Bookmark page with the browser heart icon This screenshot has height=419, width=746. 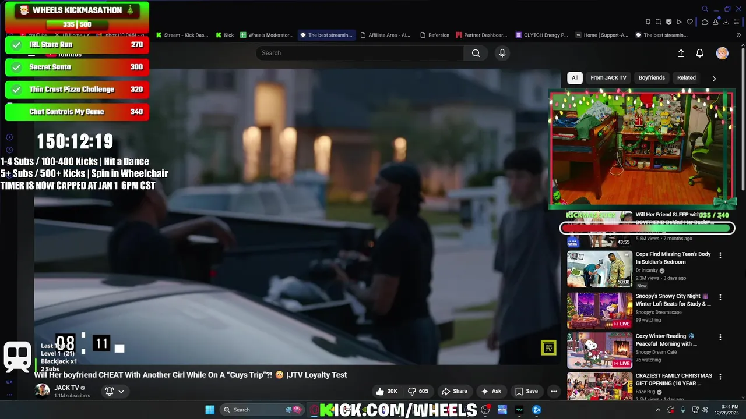[689, 22]
